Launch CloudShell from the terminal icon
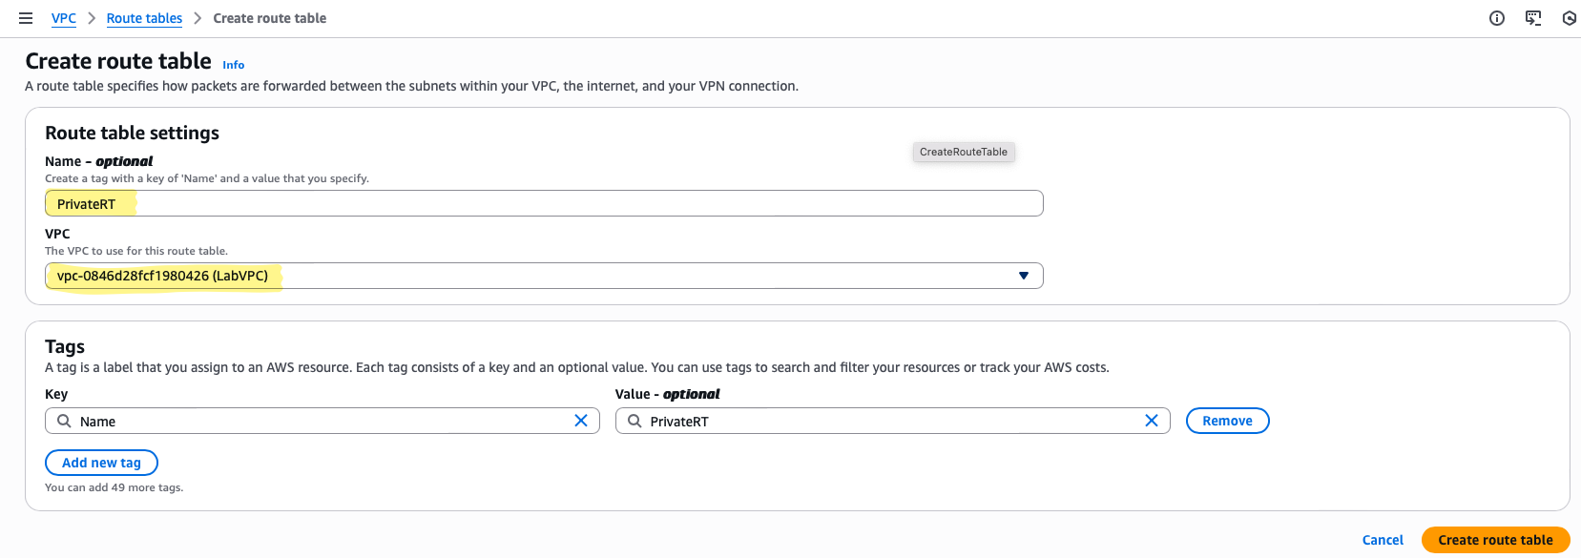 coord(1533,18)
